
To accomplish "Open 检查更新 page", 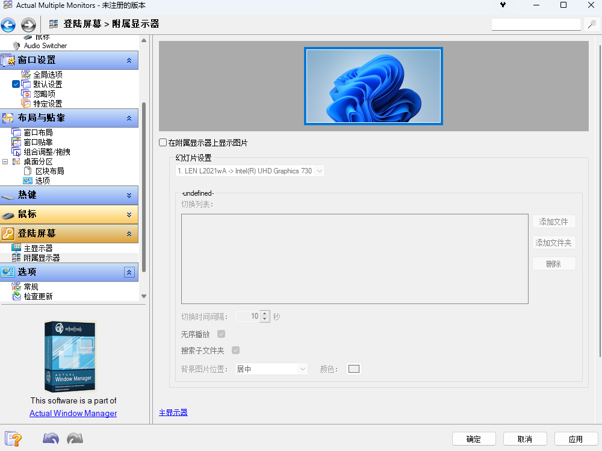I will point(38,296).
